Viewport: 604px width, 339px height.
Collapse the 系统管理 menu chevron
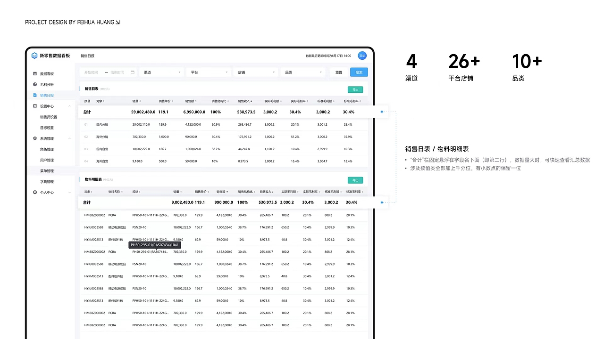69,139
